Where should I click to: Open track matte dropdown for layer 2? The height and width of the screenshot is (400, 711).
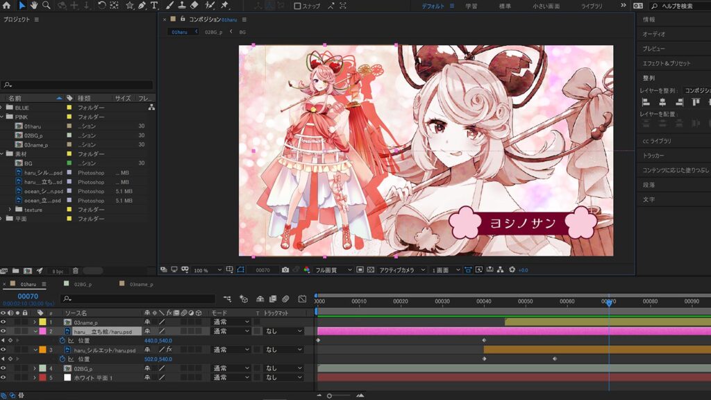click(x=283, y=331)
